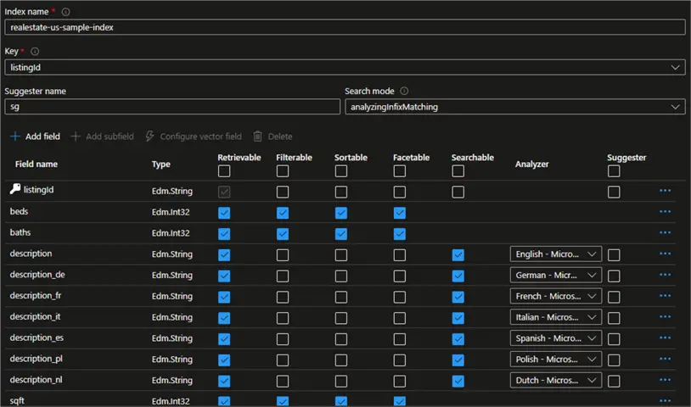Open the ellipsis menu for description_fr row

pyautogui.click(x=665, y=296)
